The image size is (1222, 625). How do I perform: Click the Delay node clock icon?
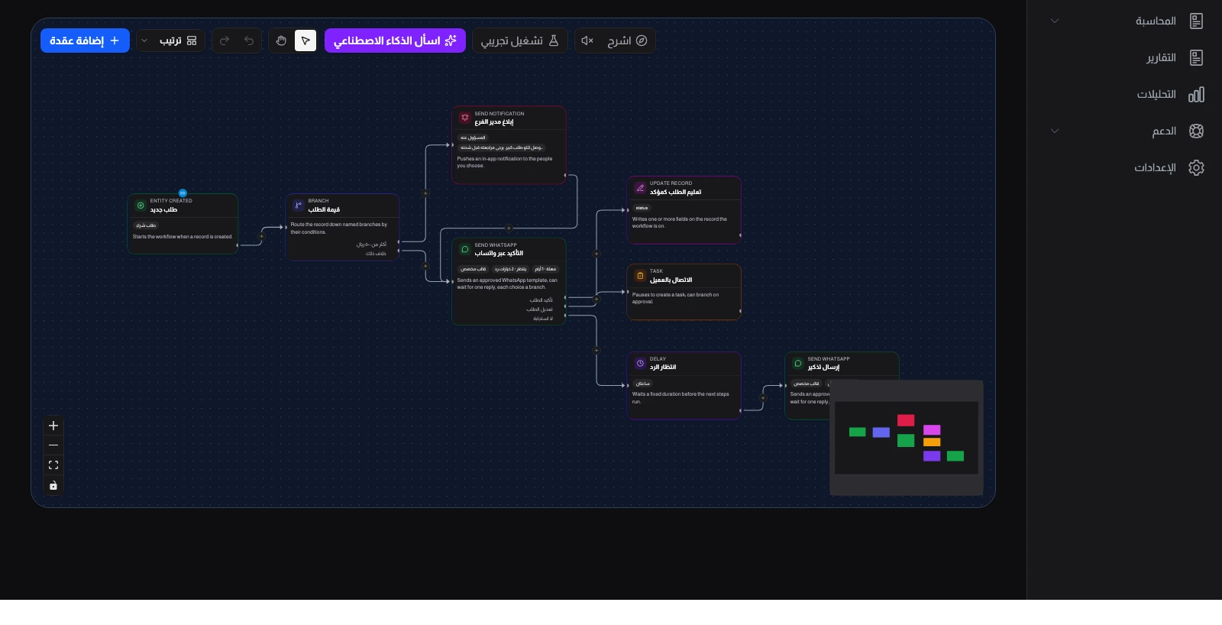tap(640, 363)
